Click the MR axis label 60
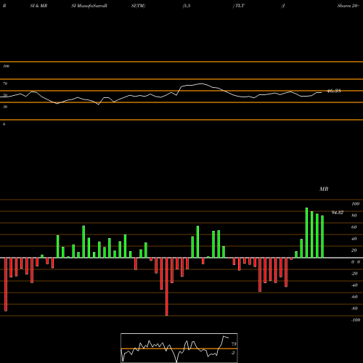Viewport: 363px width, 363px height. point(354,227)
